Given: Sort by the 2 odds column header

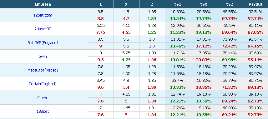Looking at the screenshot, I should 152,4.
